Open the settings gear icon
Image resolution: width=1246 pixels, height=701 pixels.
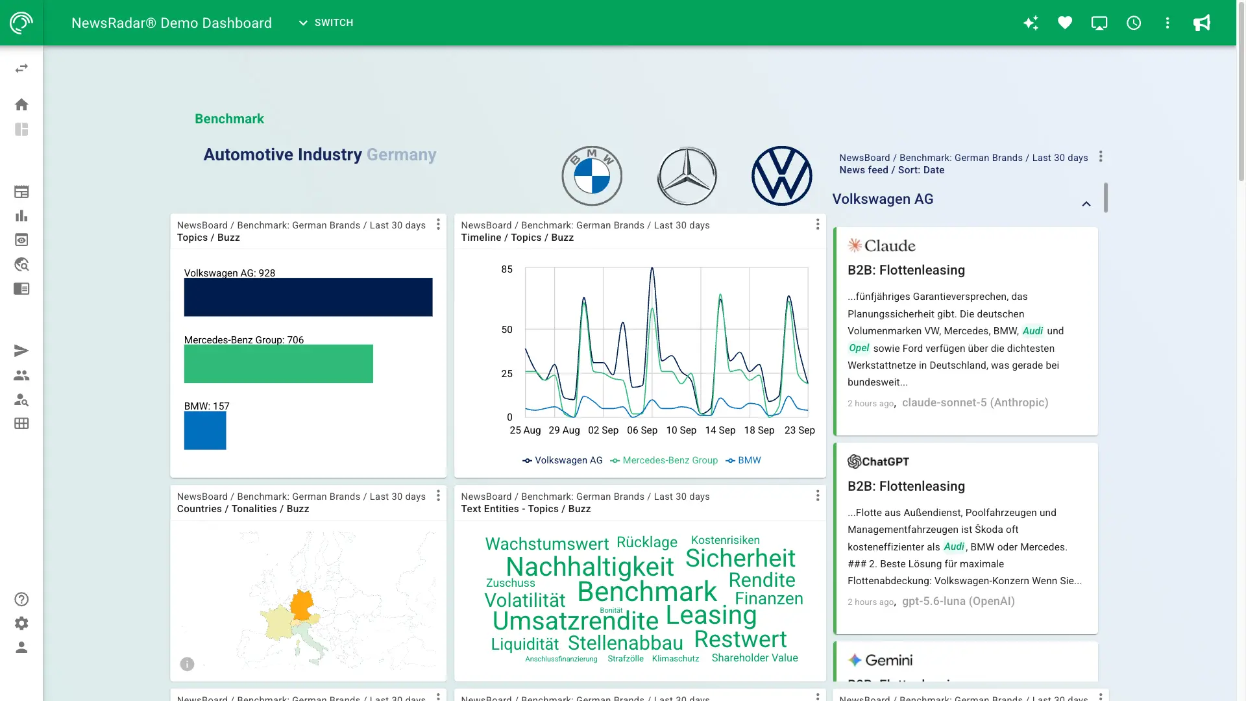[x=21, y=623]
